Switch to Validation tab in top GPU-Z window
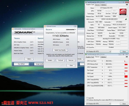Screen dimensions: 129x106 (103, 5)
